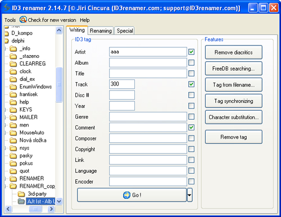Image resolution: width=281 pixels, height=217 pixels.
Task: Click the Remove diacritics button
Action: point(234,52)
